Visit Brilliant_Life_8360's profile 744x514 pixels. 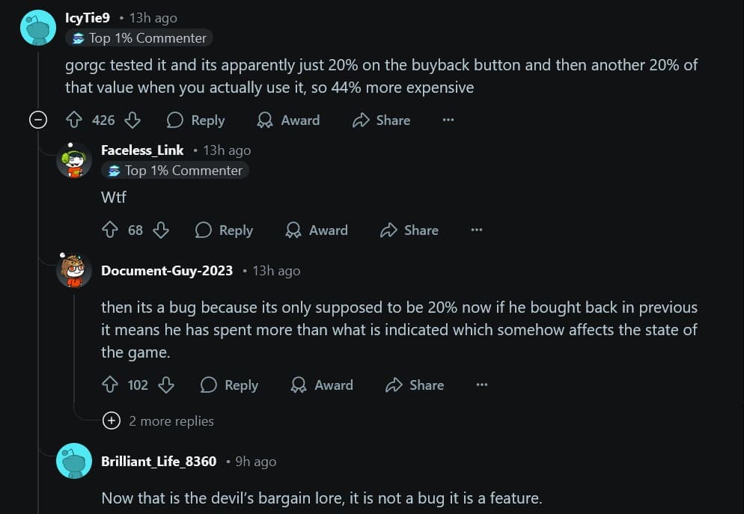pos(159,462)
